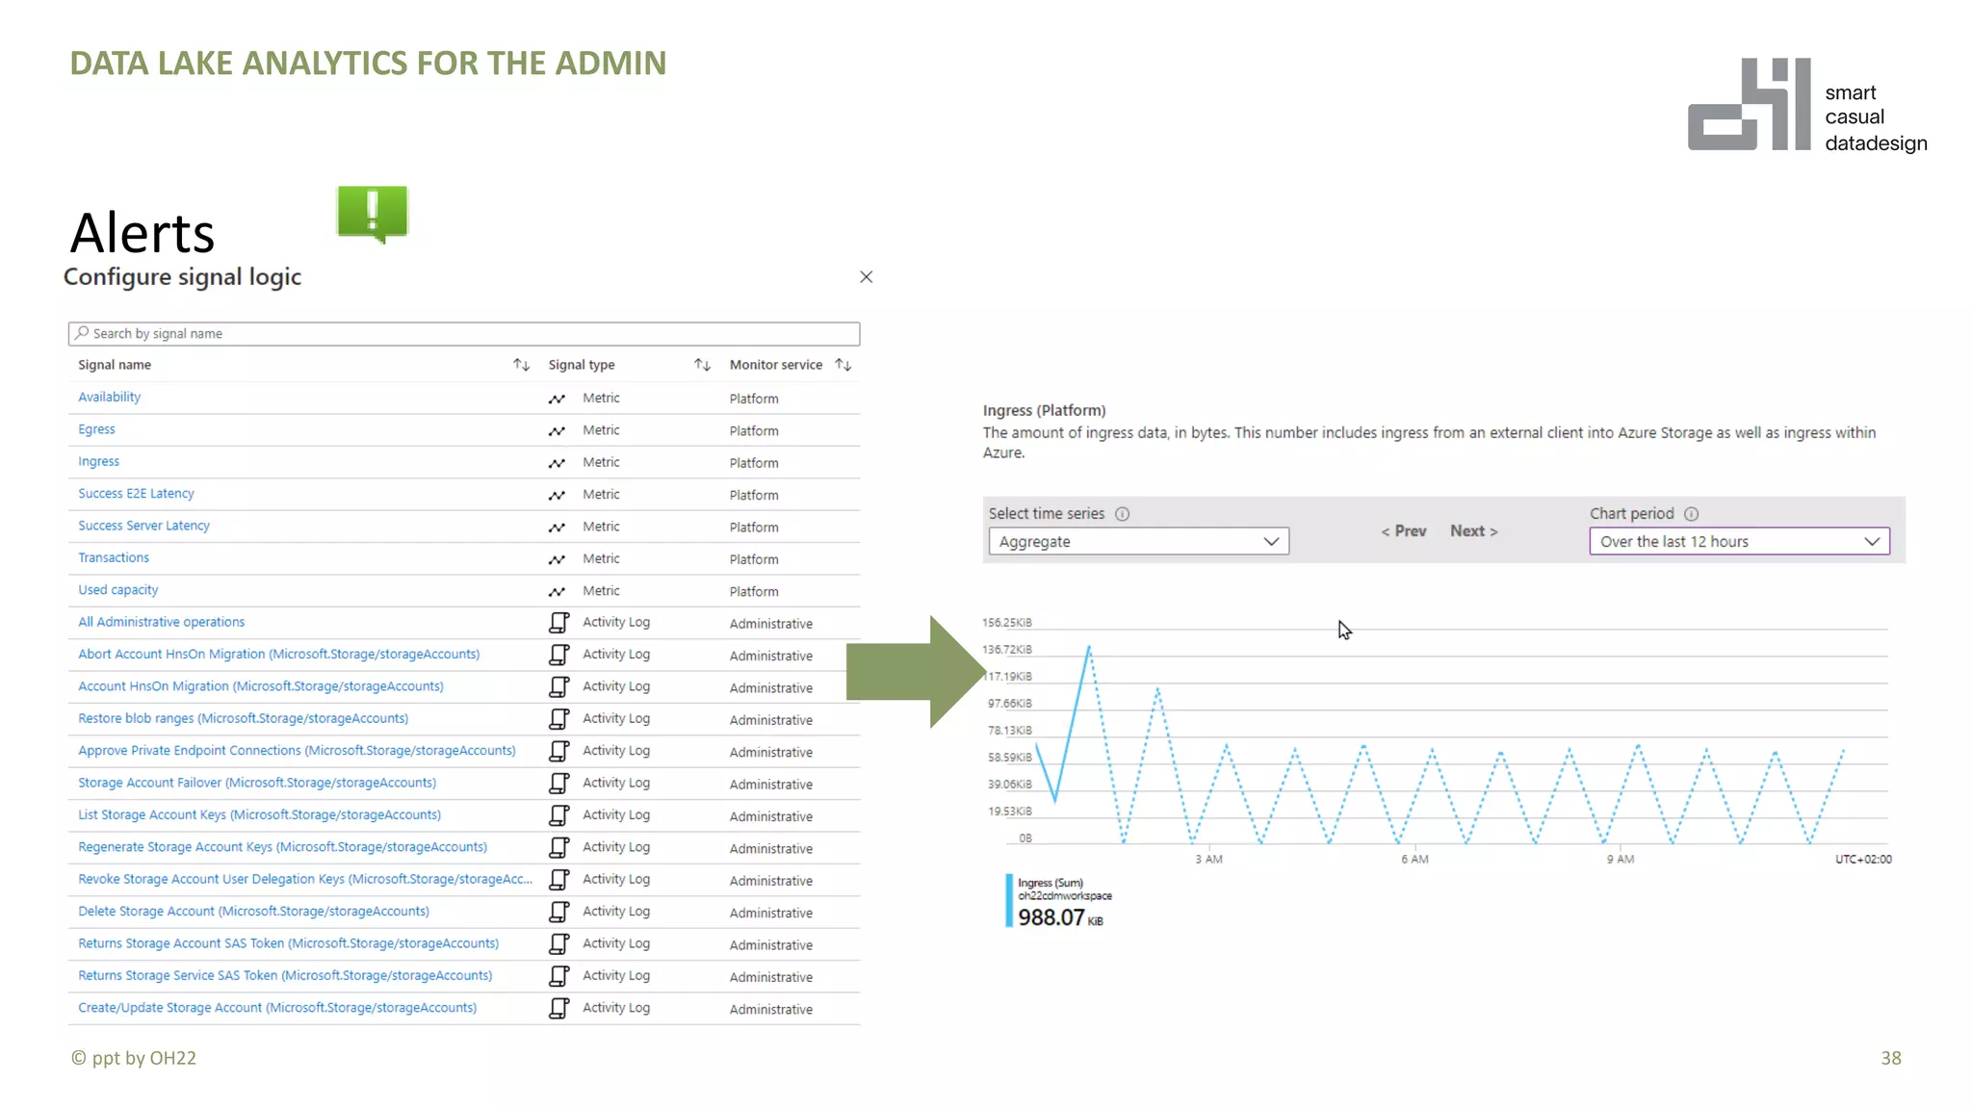The width and height of the screenshot is (1972, 1109).
Task: Open the Transactions signal link
Action: [114, 558]
